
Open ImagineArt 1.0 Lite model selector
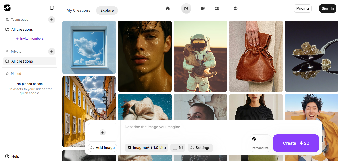coord(147,148)
